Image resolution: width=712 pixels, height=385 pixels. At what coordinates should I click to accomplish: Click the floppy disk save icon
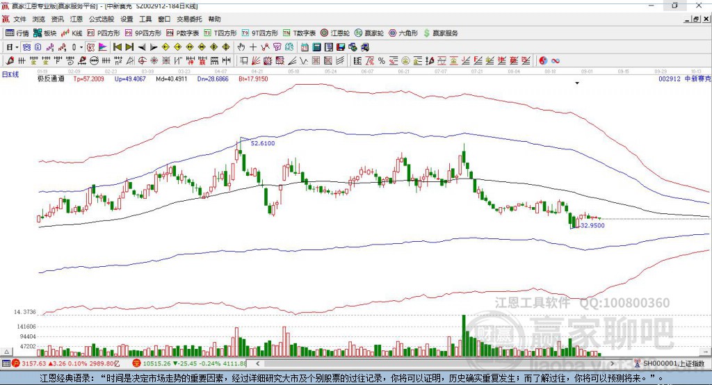pos(341,47)
